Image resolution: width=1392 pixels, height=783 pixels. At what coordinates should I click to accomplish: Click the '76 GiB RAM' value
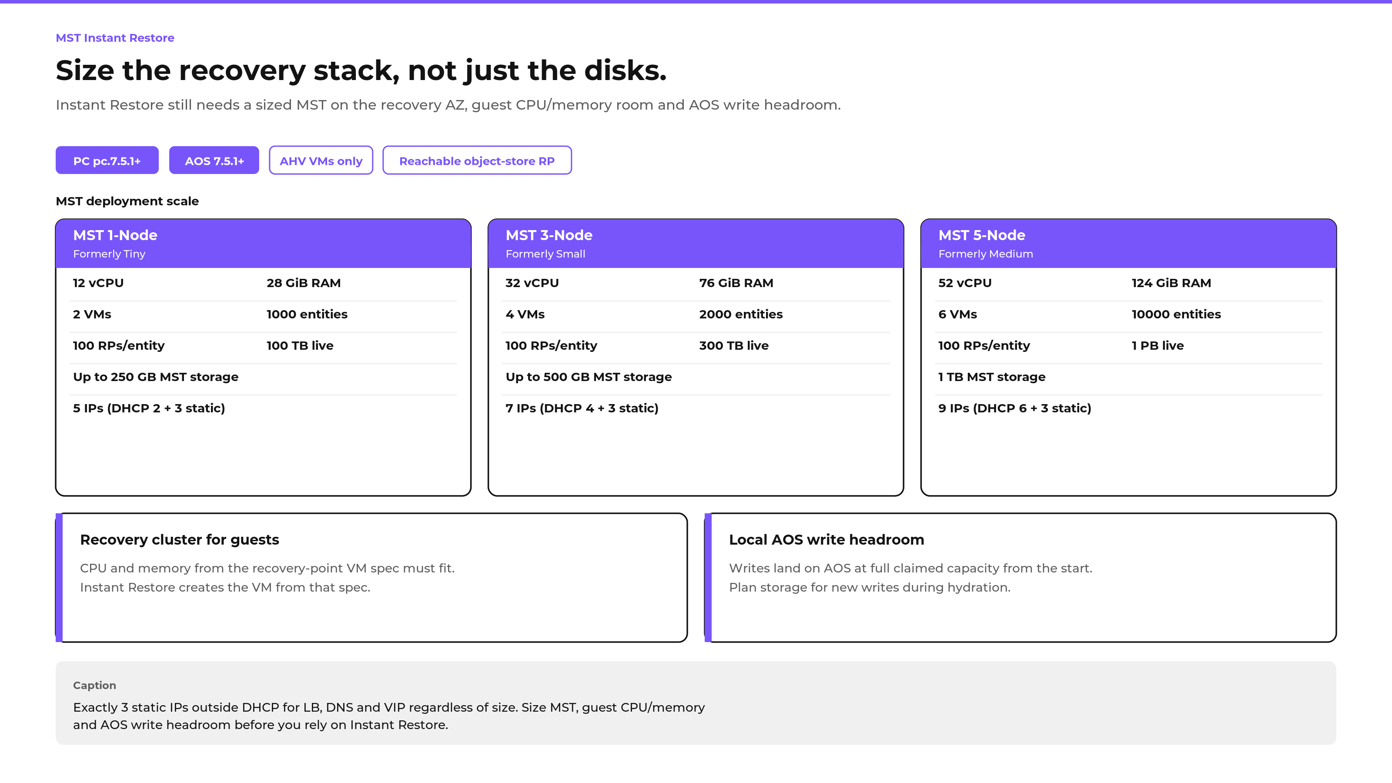click(x=736, y=283)
